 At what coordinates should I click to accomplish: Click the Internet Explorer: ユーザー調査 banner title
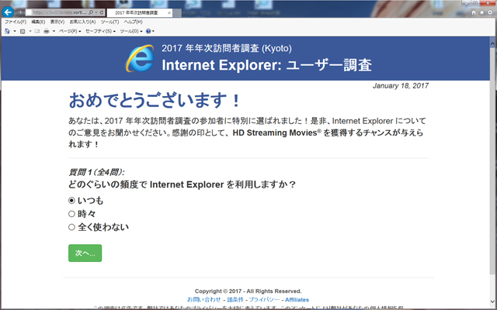[266, 65]
